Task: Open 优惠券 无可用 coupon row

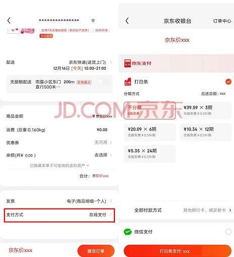Action: coord(59,143)
